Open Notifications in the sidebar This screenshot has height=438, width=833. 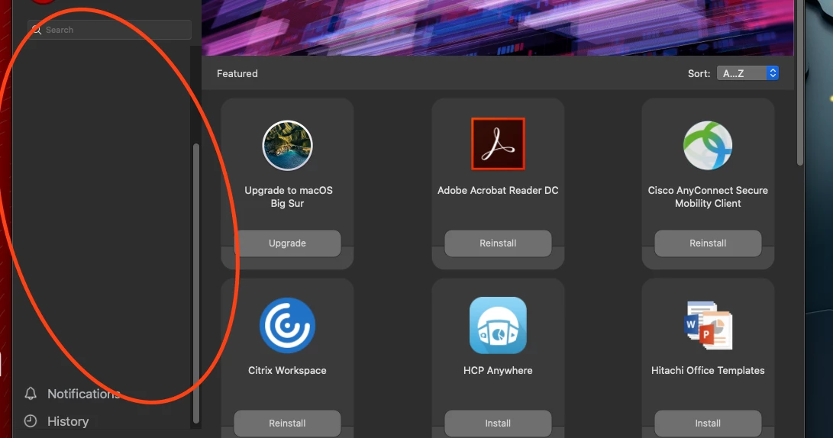(x=73, y=394)
